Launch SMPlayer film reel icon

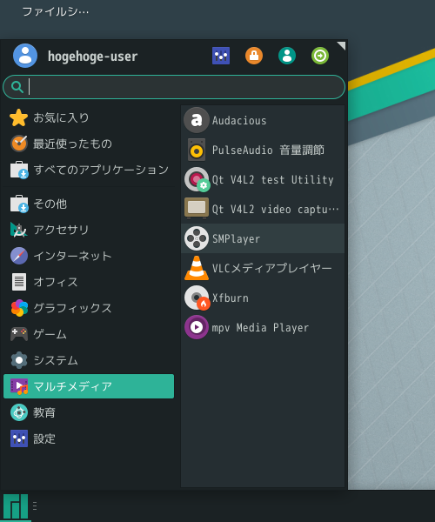197,238
